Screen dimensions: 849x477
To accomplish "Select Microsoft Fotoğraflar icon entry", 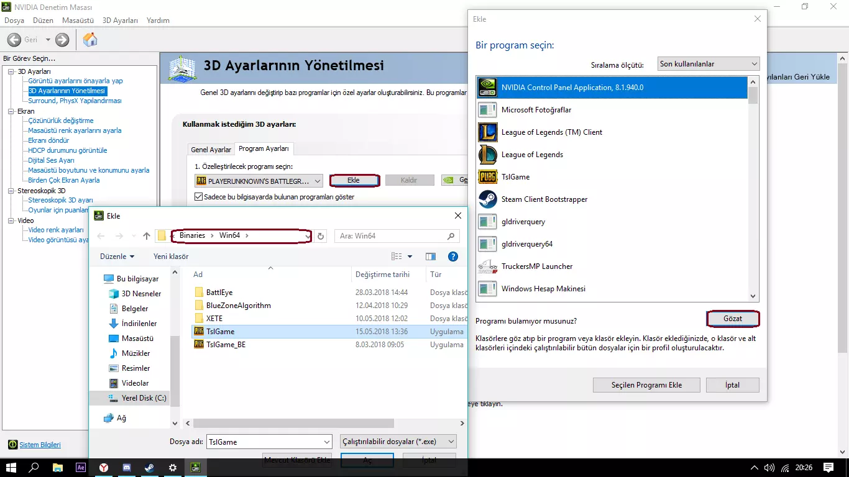I will point(487,110).
